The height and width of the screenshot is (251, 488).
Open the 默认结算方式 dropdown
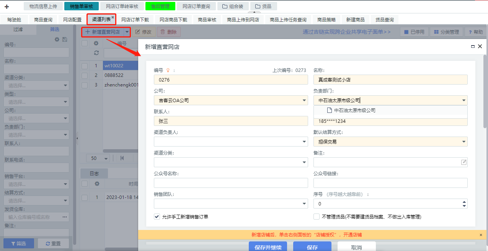click(x=464, y=142)
